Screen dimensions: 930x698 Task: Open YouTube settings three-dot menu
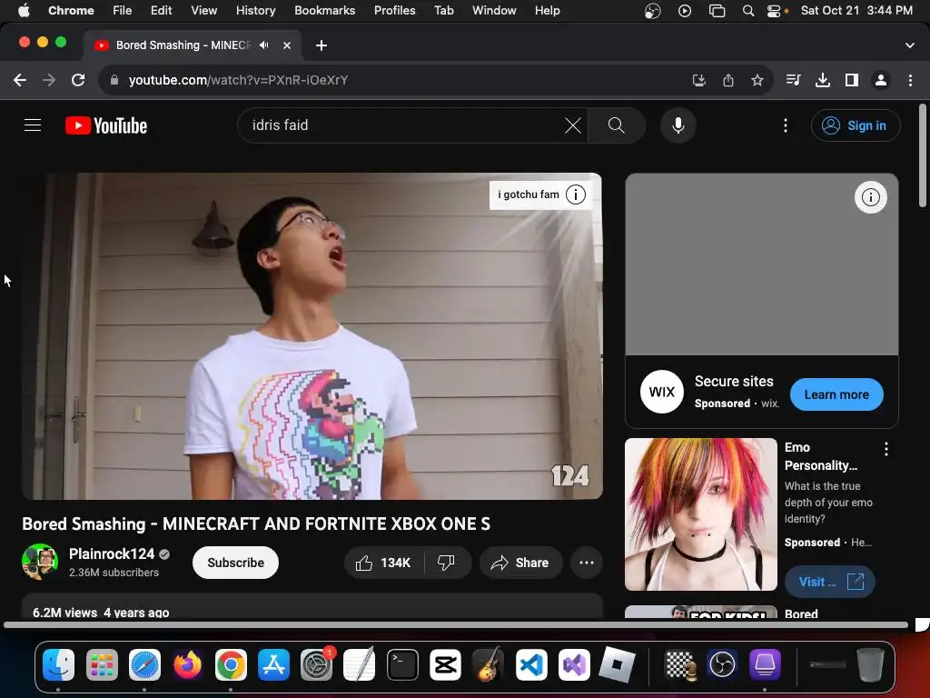(x=786, y=125)
